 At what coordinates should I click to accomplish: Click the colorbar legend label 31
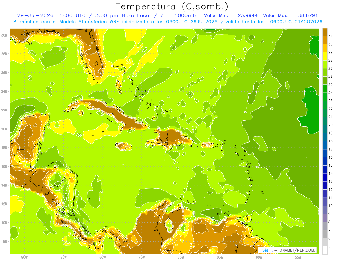pyautogui.click(x=331, y=36)
